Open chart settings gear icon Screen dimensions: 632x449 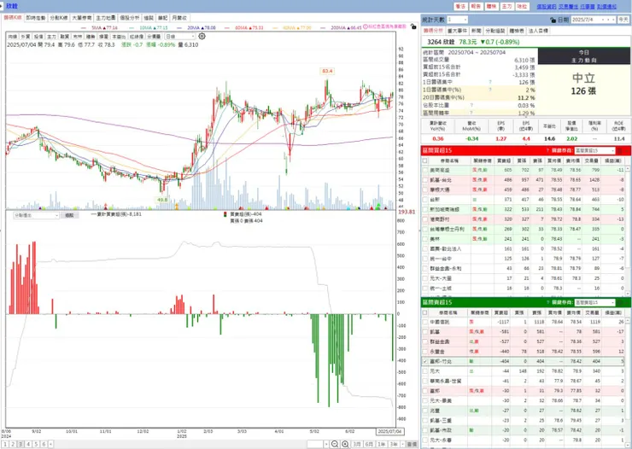tap(202, 36)
